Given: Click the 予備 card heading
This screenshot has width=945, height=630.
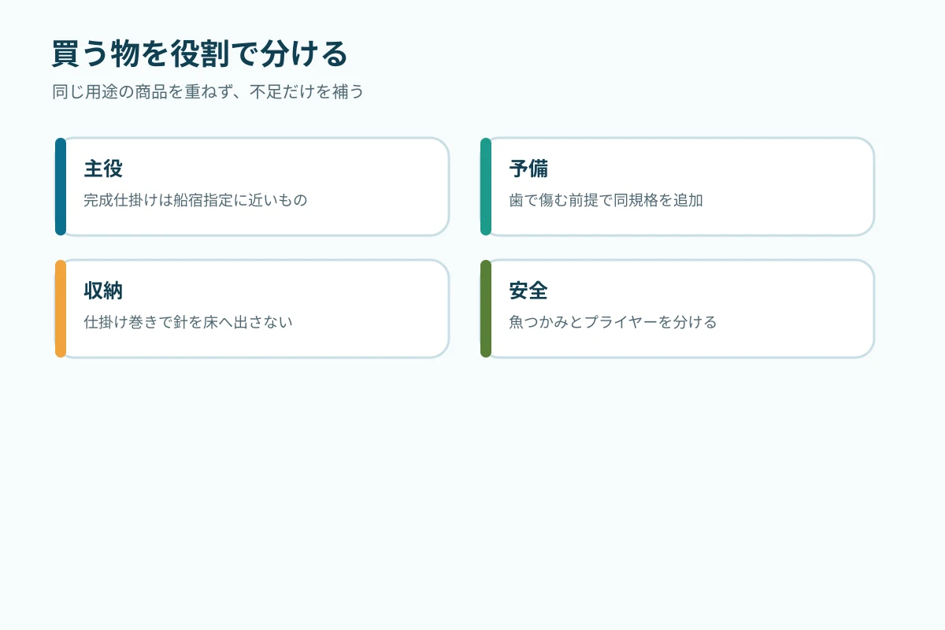Looking at the screenshot, I should pyautogui.click(x=528, y=169).
